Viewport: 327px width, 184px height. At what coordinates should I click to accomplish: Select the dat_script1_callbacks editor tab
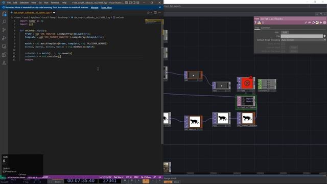33,13
